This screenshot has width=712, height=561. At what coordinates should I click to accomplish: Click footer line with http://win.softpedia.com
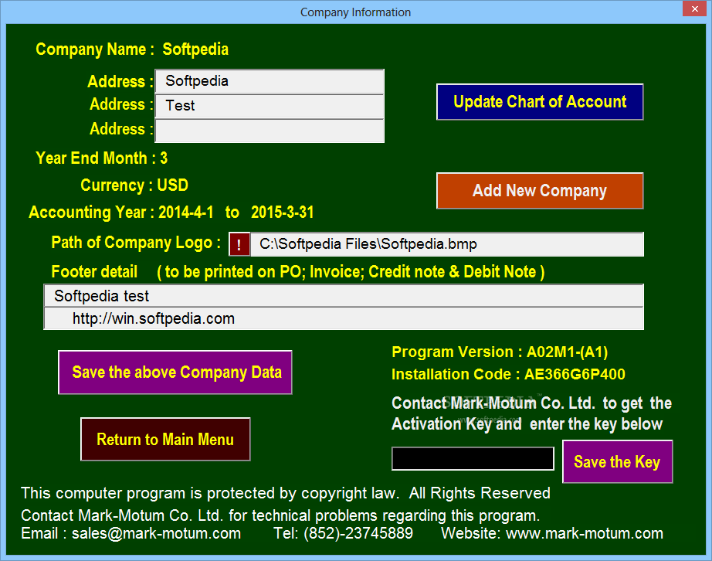click(344, 318)
